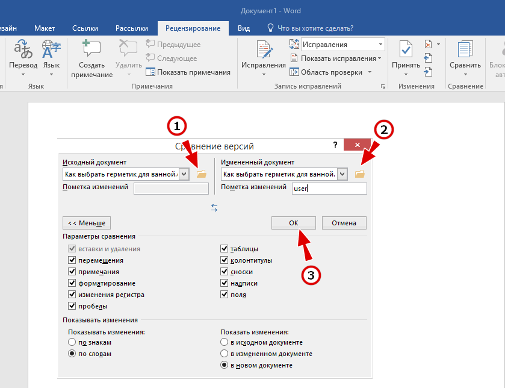Expand the reject change dropdown arrow

coord(438,44)
